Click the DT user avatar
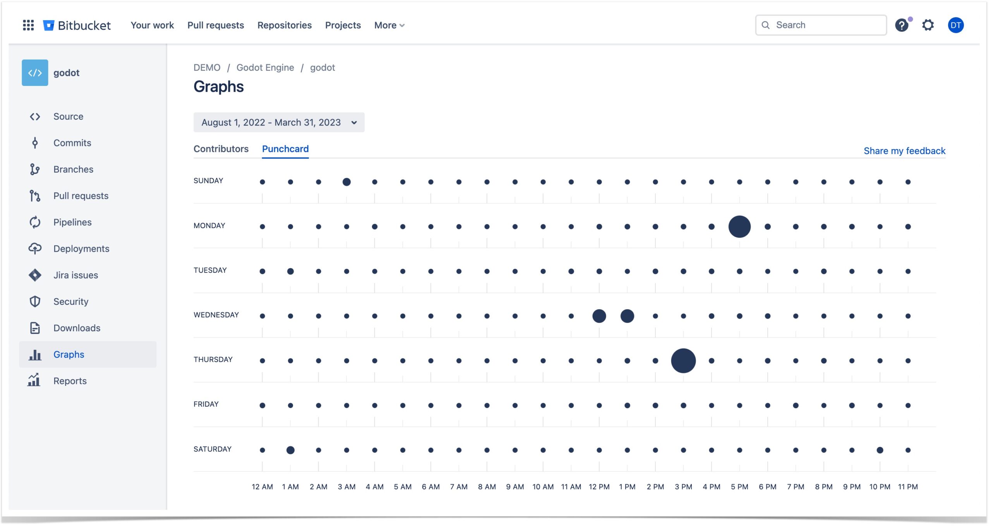Screen dimensions: 991x526 coord(956,25)
